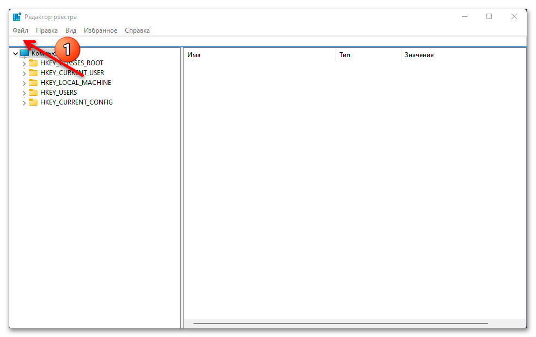Click the HKEY_CLASSES_ROOT folder icon
Image resolution: width=536 pixels, height=337 pixels.
click(x=33, y=63)
